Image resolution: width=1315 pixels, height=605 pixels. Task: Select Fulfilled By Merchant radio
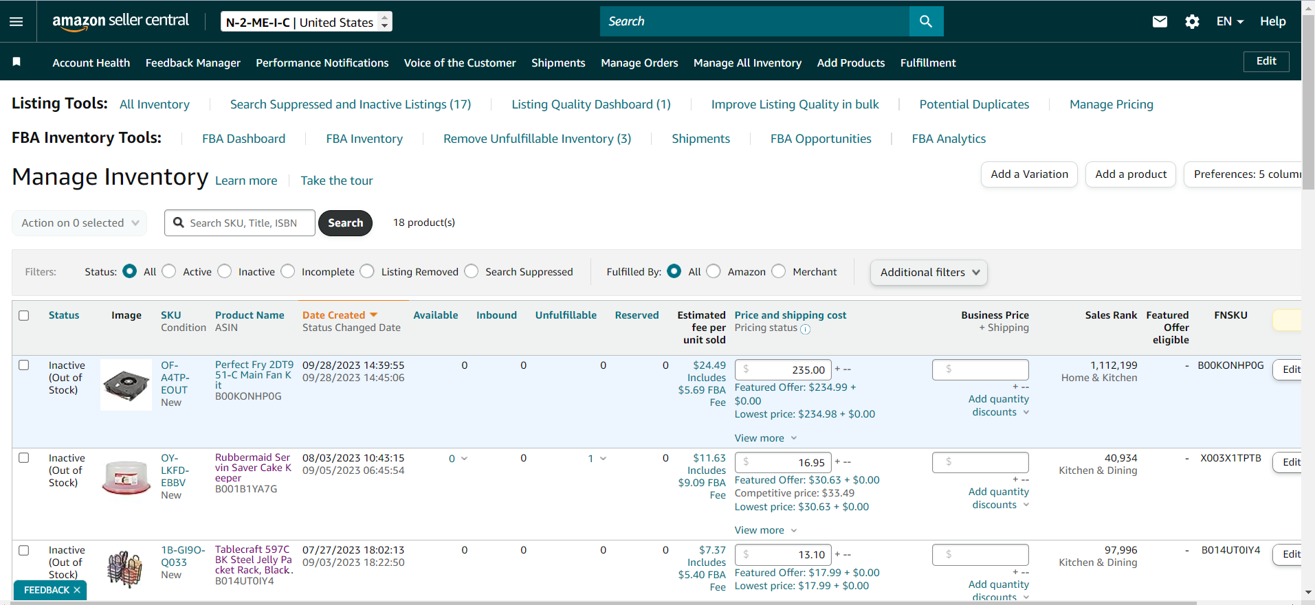coord(779,271)
